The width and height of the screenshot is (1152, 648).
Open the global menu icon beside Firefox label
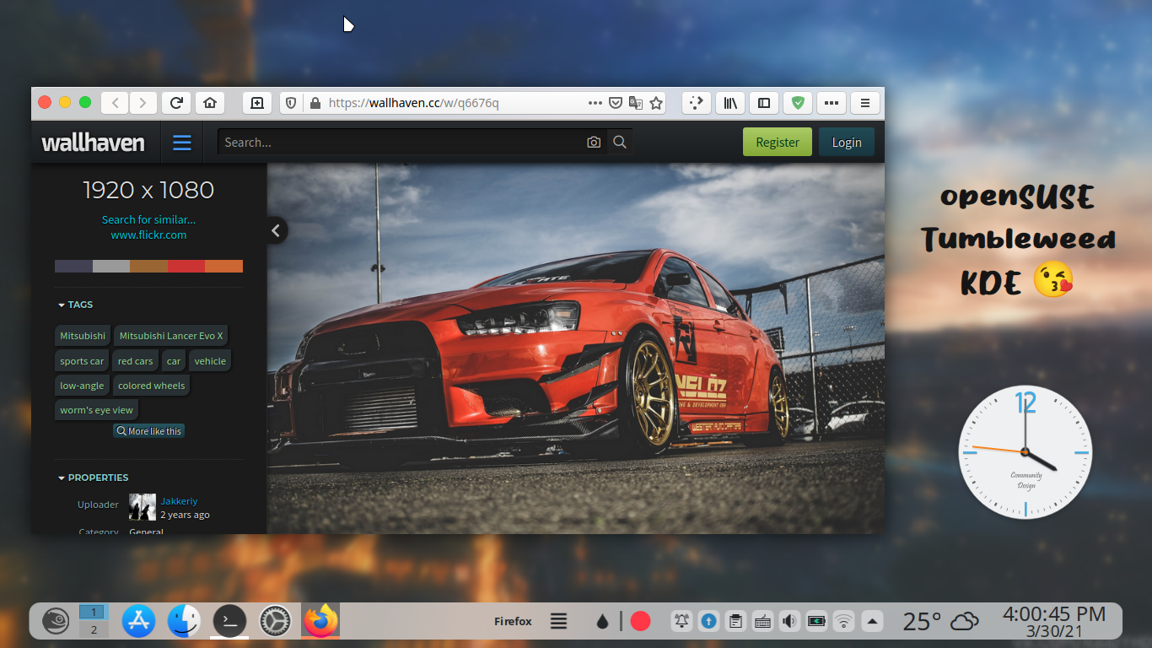558,622
